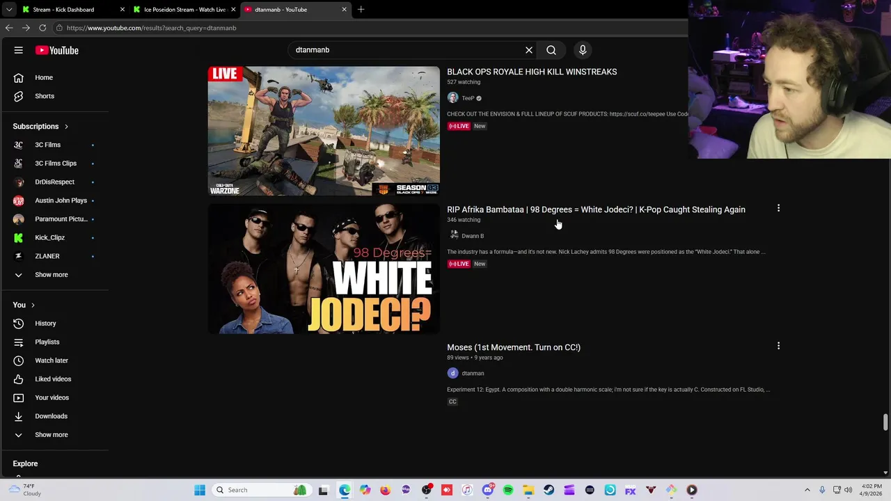891x501 pixels.
Task: Select dtanmanb - YouTube tab
Action: [x=296, y=10]
